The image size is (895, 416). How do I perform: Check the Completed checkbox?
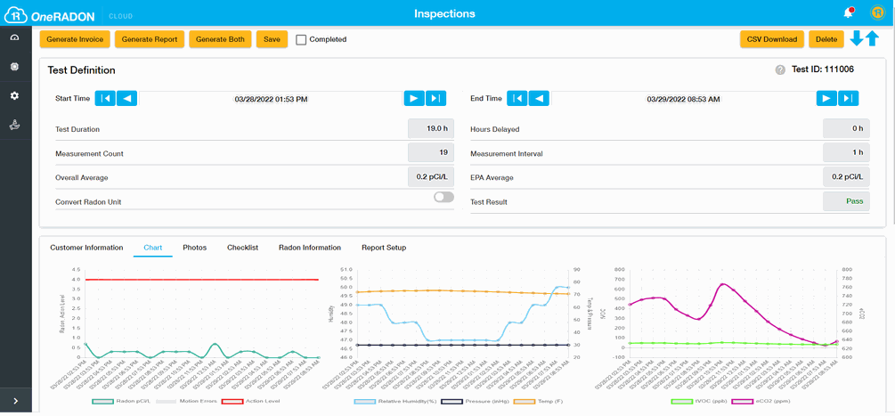[301, 39]
